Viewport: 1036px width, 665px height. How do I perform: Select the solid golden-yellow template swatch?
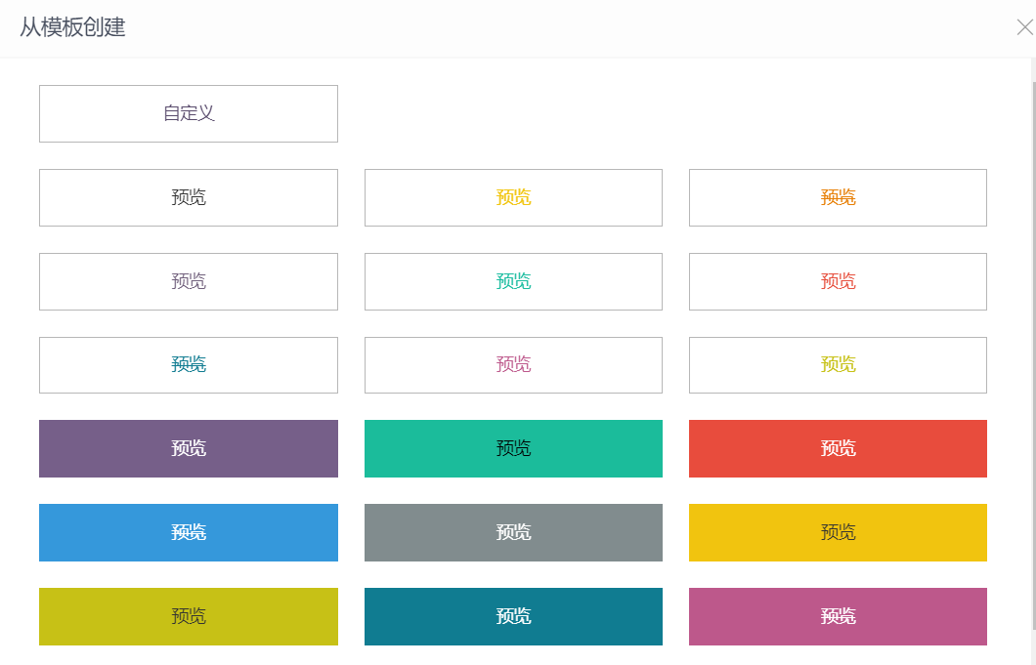click(x=838, y=533)
